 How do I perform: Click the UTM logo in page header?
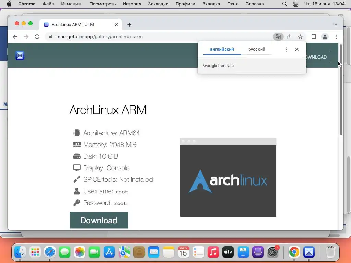20,55
